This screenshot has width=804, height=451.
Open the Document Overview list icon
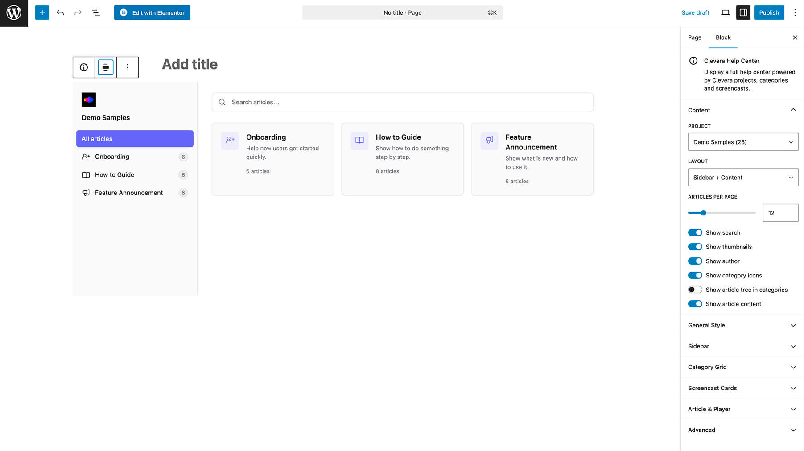coord(95,12)
